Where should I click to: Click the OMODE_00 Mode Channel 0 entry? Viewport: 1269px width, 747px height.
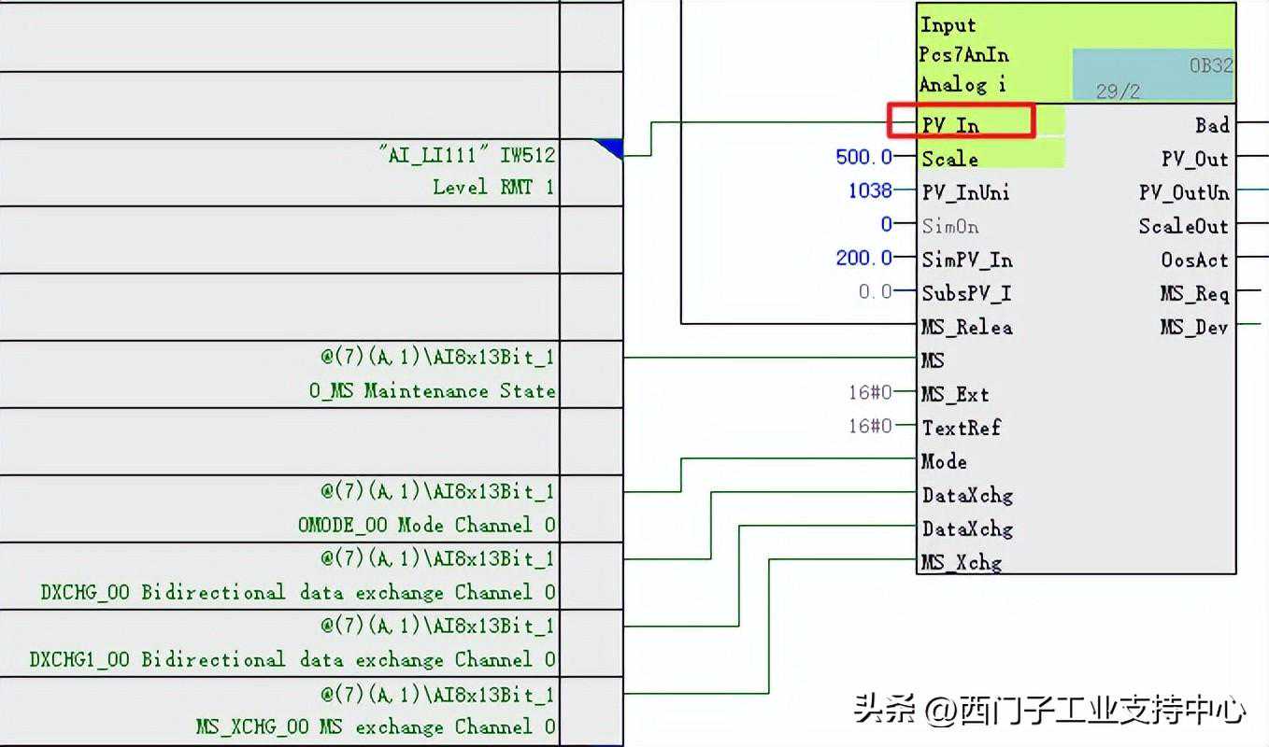(x=426, y=525)
